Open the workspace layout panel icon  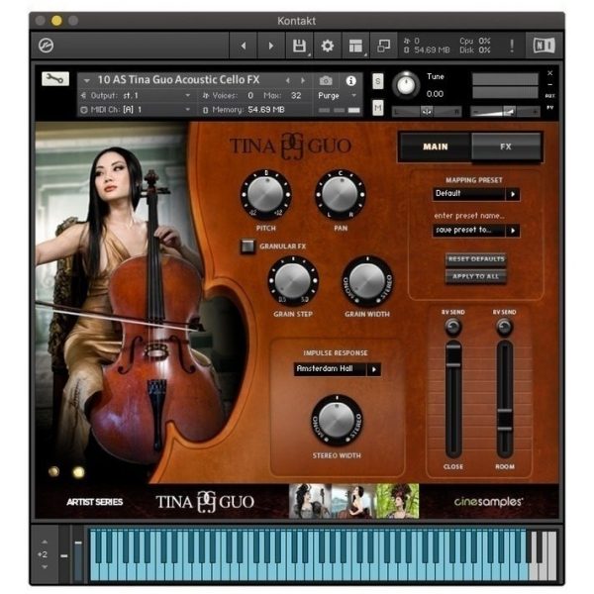point(355,46)
